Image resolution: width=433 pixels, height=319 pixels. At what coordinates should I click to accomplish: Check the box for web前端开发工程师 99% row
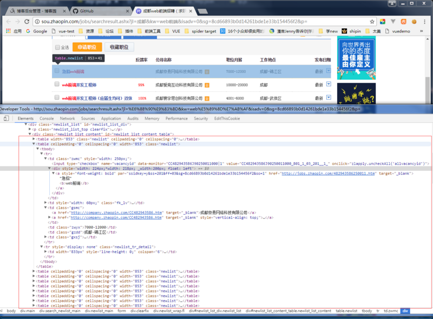pos(57,84)
